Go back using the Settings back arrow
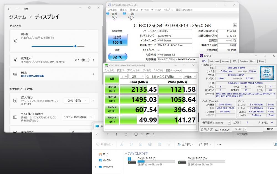Viewport: 277px width, 174px height. (x=9, y=9)
